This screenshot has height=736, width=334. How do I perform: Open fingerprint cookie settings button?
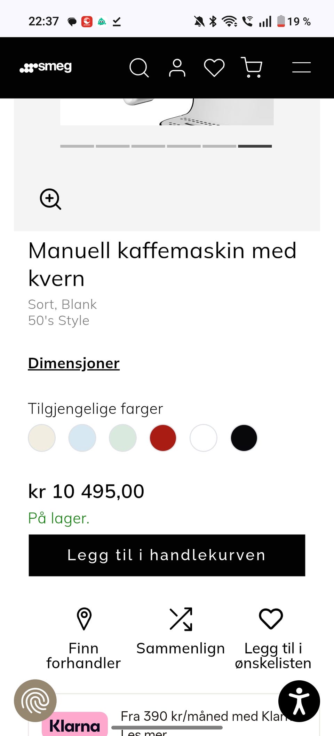click(x=35, y=700)
